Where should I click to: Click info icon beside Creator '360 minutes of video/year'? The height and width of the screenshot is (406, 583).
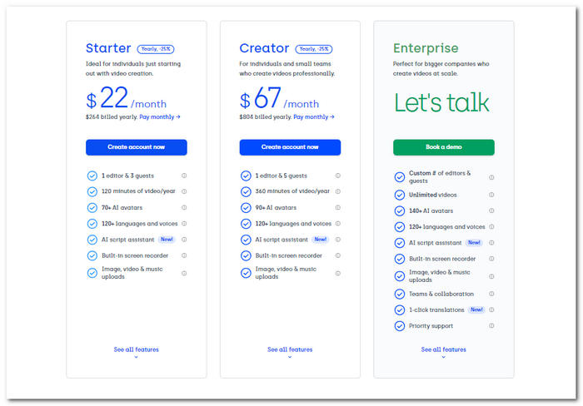[338, 191]
